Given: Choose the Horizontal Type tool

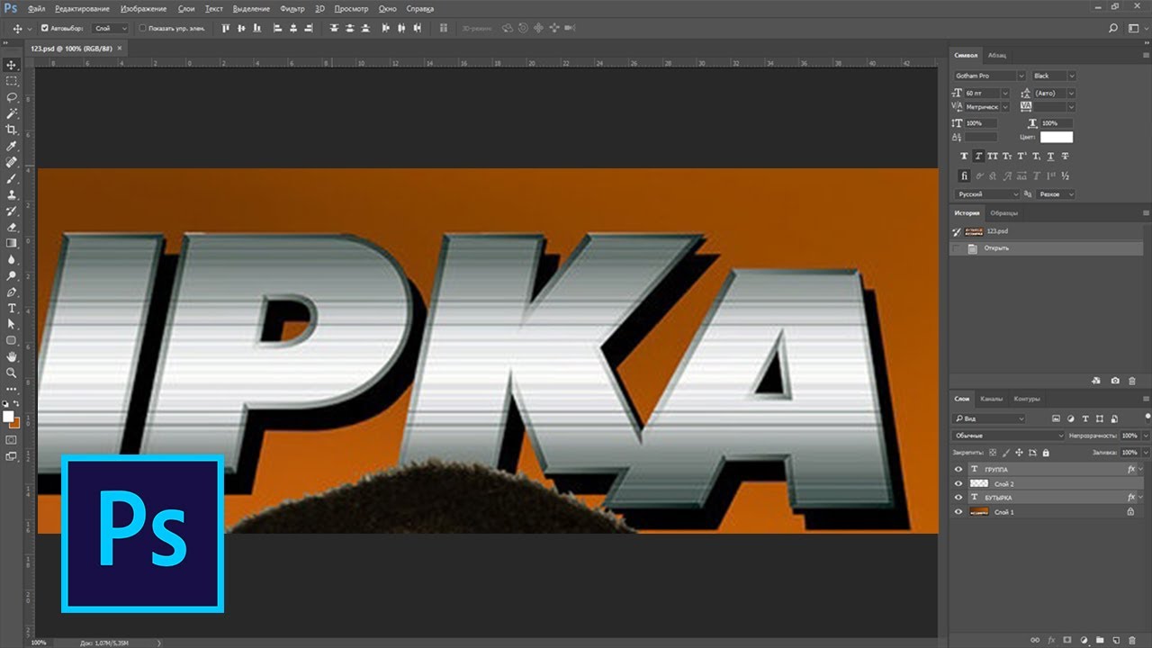Looking at the screenshot, I should (12, 308).
